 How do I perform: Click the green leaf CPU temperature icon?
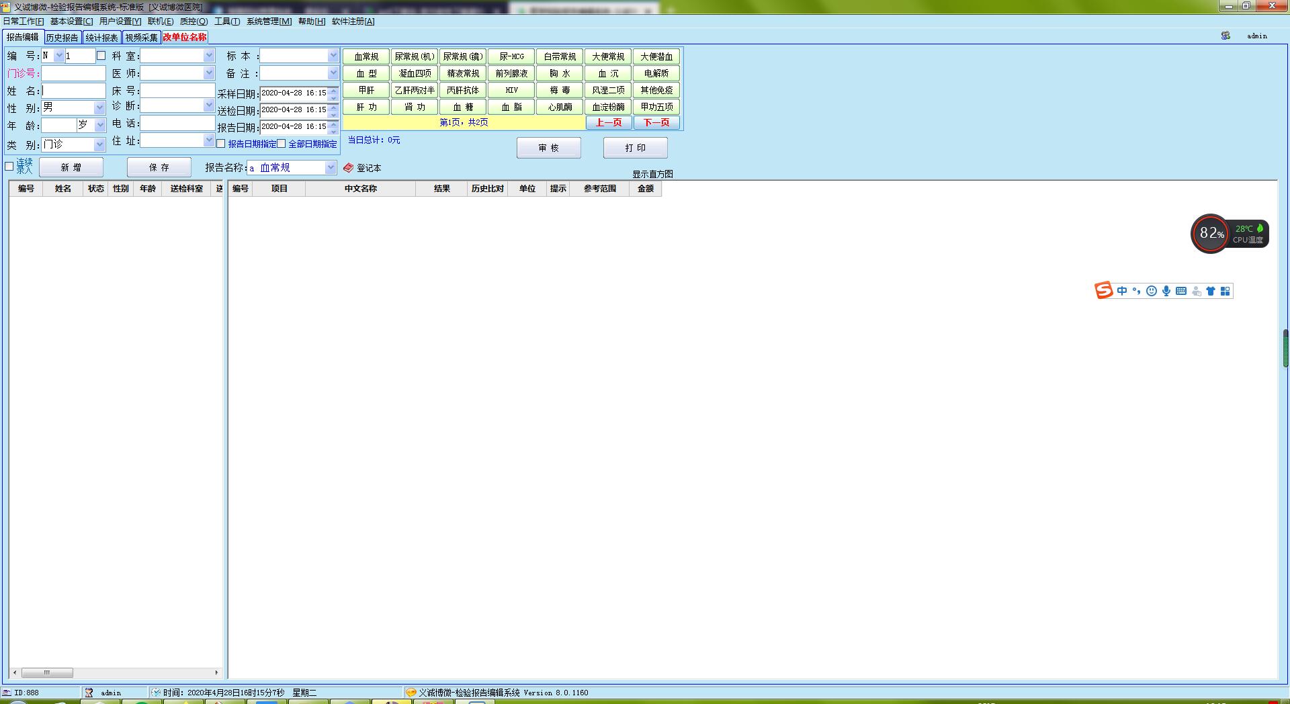1260,228
